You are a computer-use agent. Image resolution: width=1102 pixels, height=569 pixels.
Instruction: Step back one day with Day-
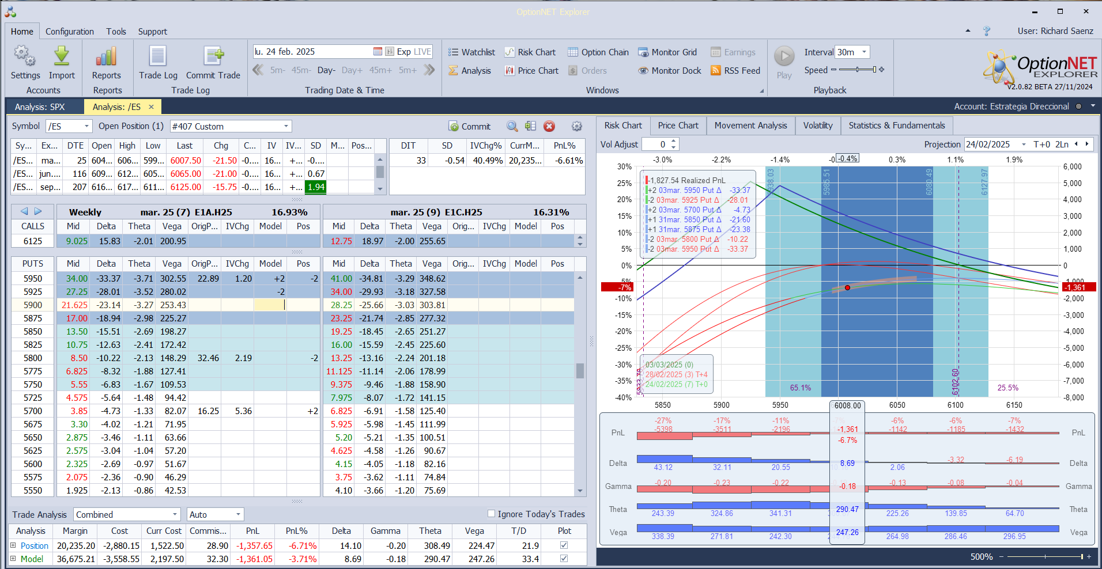[x=326, y=70]
